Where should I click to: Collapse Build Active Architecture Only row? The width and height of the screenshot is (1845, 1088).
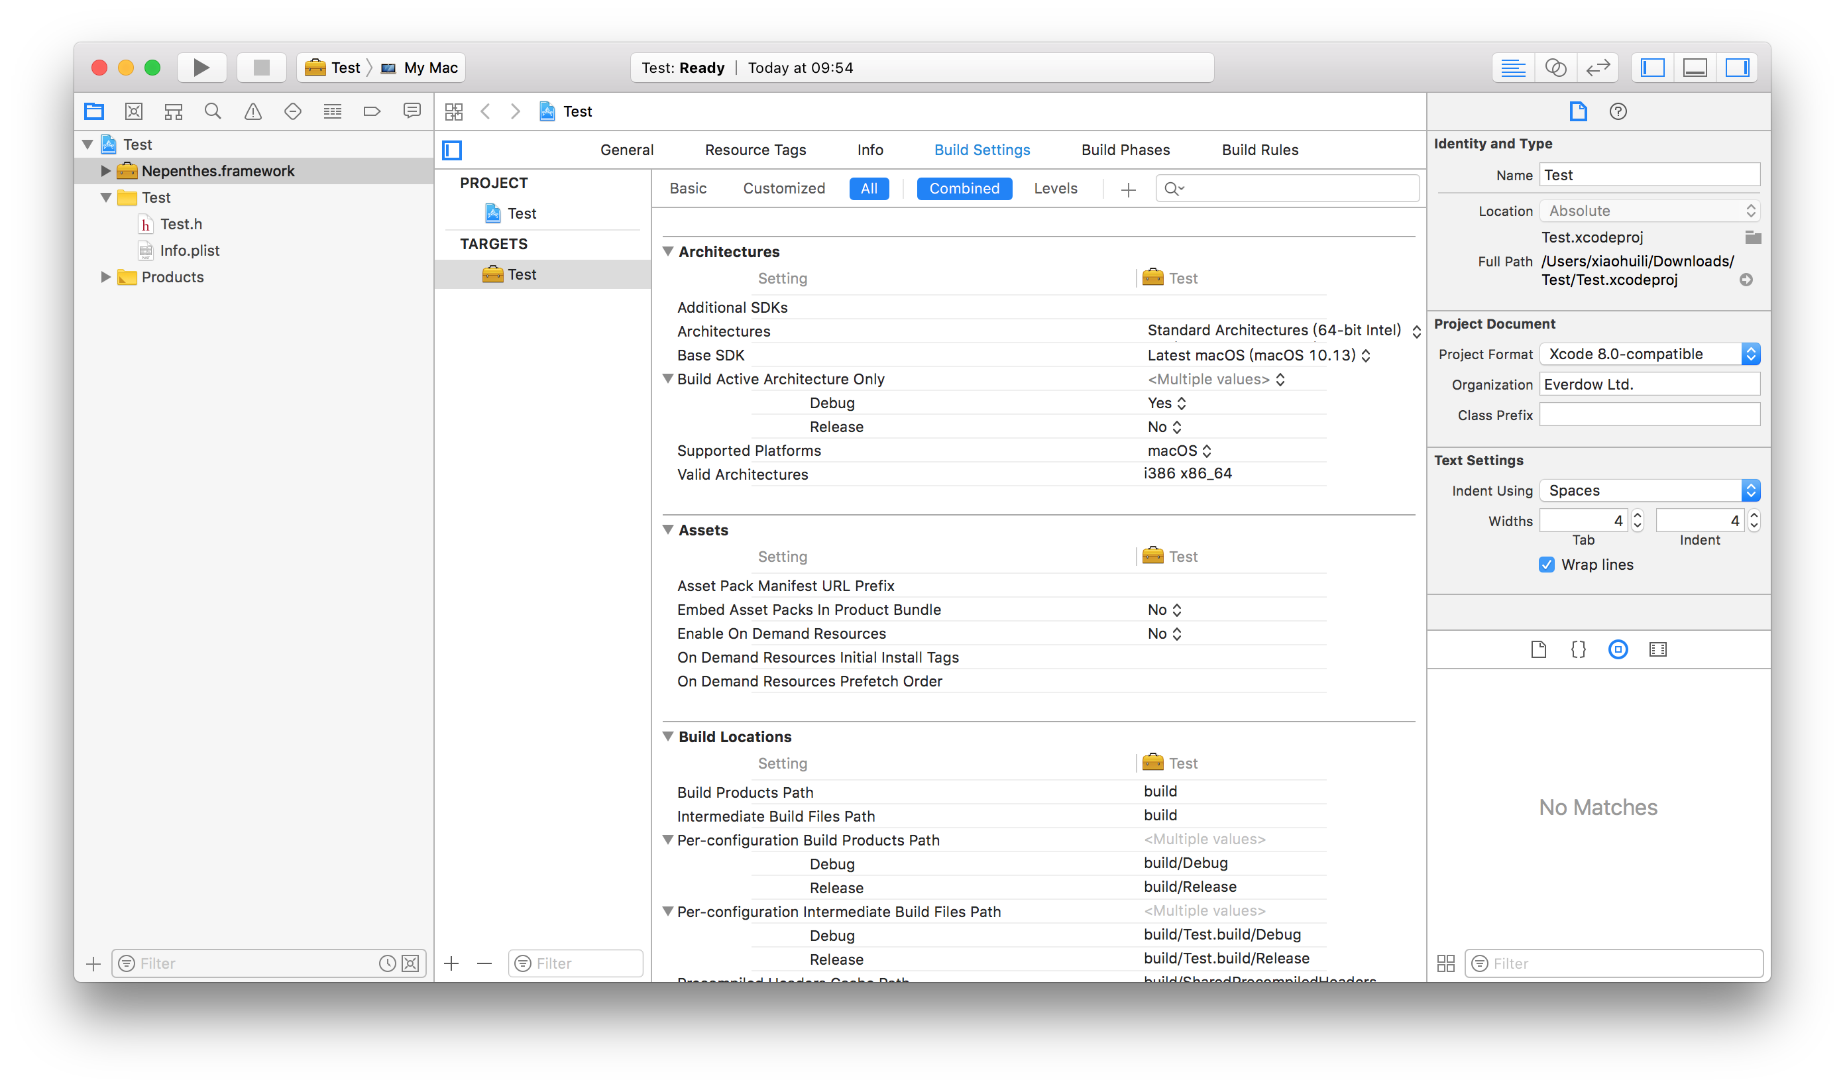tap(668, 379)
